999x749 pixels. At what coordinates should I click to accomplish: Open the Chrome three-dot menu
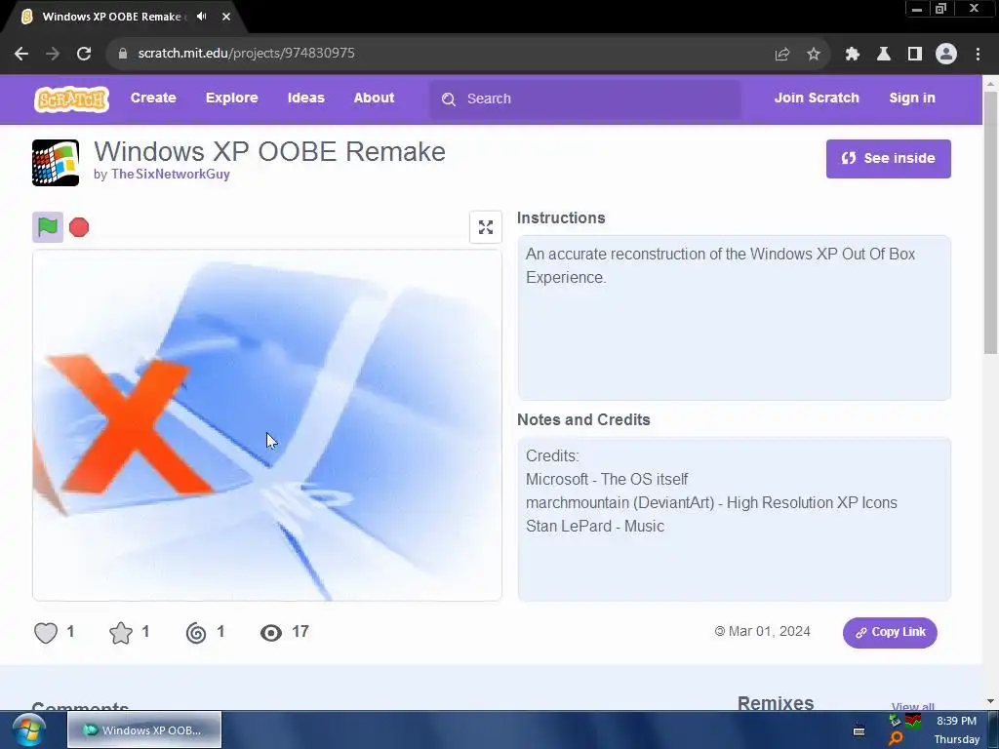(978, 55)
